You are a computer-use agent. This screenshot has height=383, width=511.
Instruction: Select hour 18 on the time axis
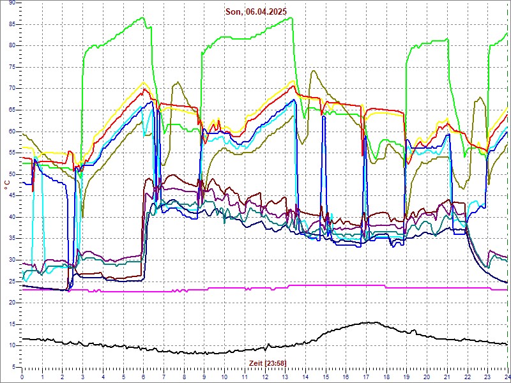386,376
